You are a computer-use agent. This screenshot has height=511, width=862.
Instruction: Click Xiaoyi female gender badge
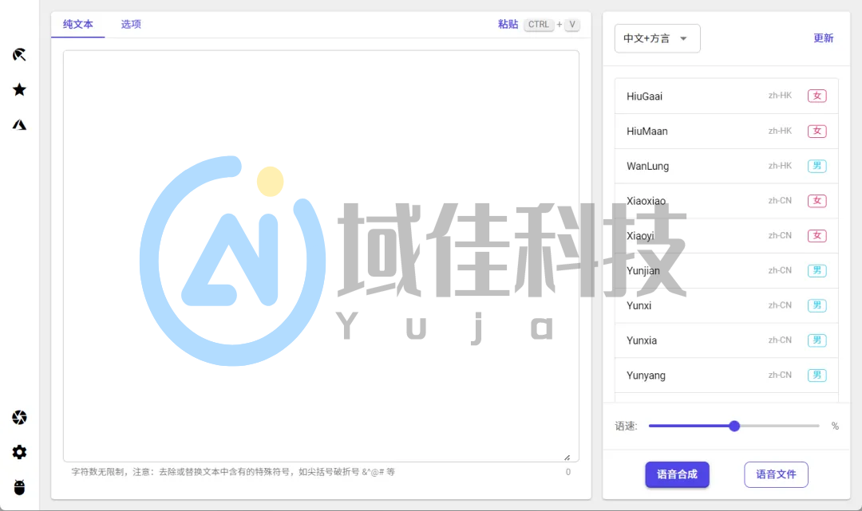817,236
